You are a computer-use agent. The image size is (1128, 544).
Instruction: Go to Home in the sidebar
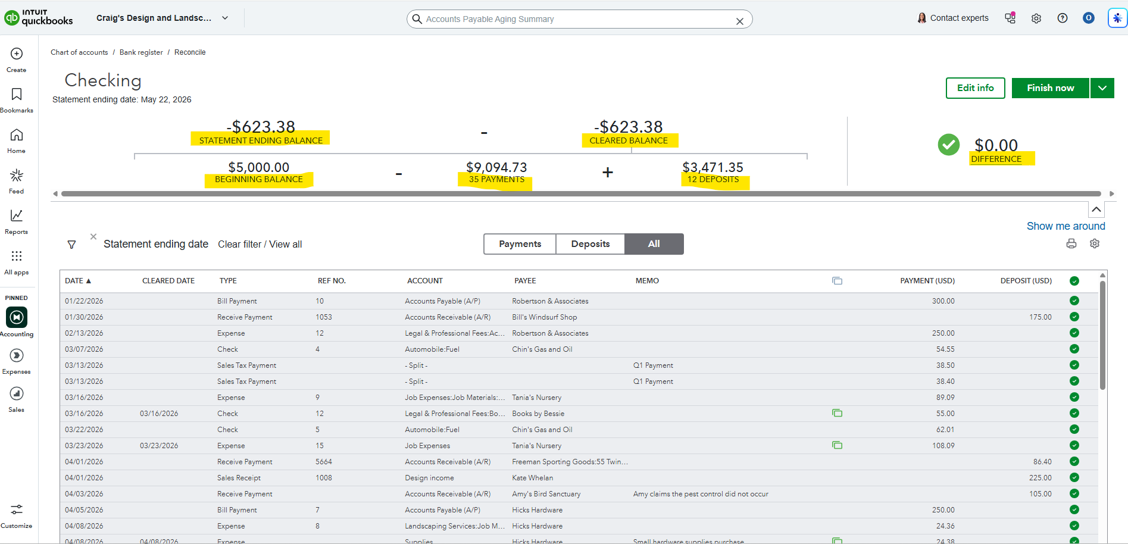17,141
